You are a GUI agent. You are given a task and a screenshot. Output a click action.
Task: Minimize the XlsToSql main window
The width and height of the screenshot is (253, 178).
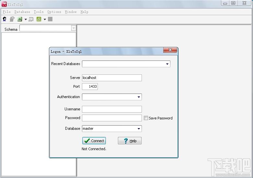[x=225, y=3]
